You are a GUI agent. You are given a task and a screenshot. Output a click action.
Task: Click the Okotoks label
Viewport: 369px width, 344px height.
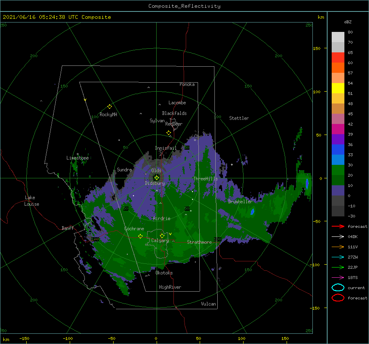click(164, 273)
